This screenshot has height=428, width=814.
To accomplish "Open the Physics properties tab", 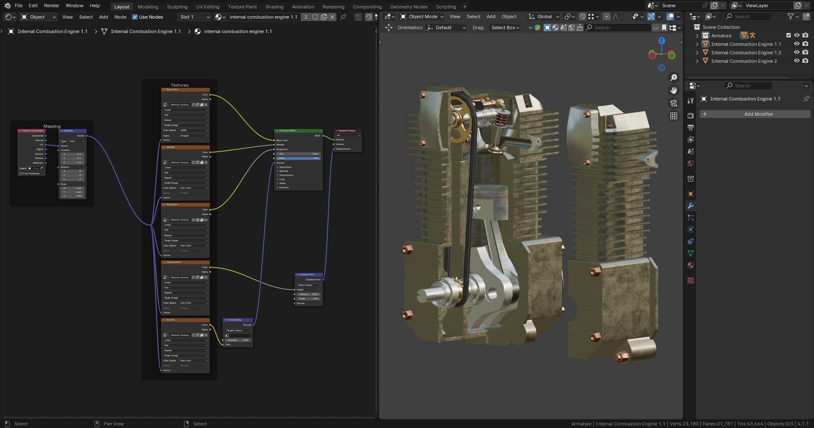I will click(690, 229).
